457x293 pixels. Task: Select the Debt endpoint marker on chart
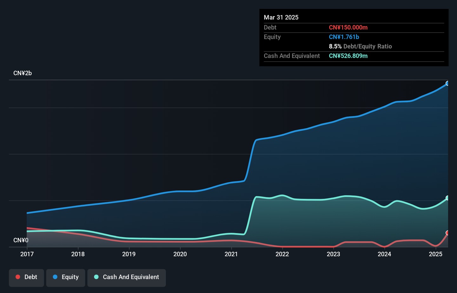click(447, 233)
